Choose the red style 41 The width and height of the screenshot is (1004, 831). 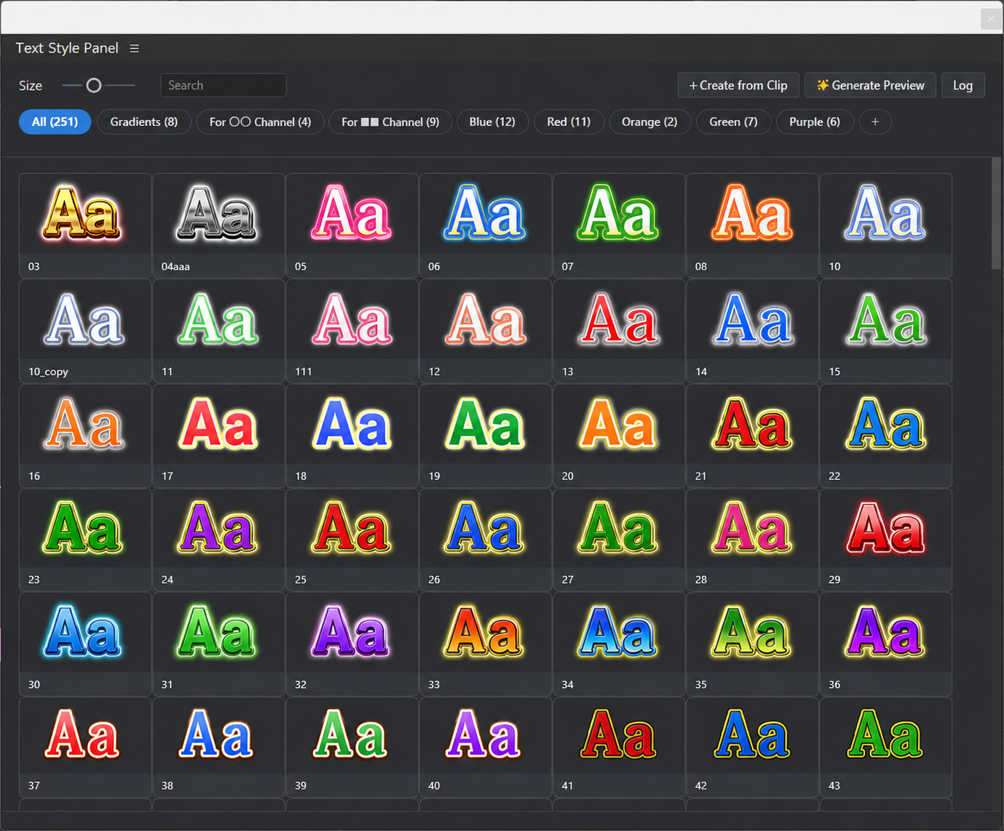[x=619, y=747]
